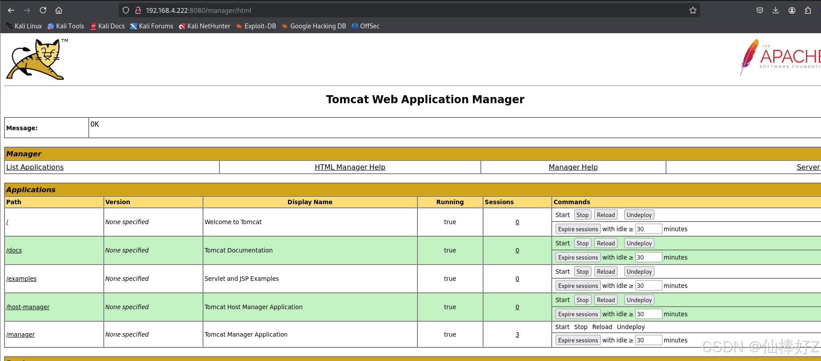Click the address bar URL field
Image resolution: width=821 pixels, height=361 pixels.
409,10
